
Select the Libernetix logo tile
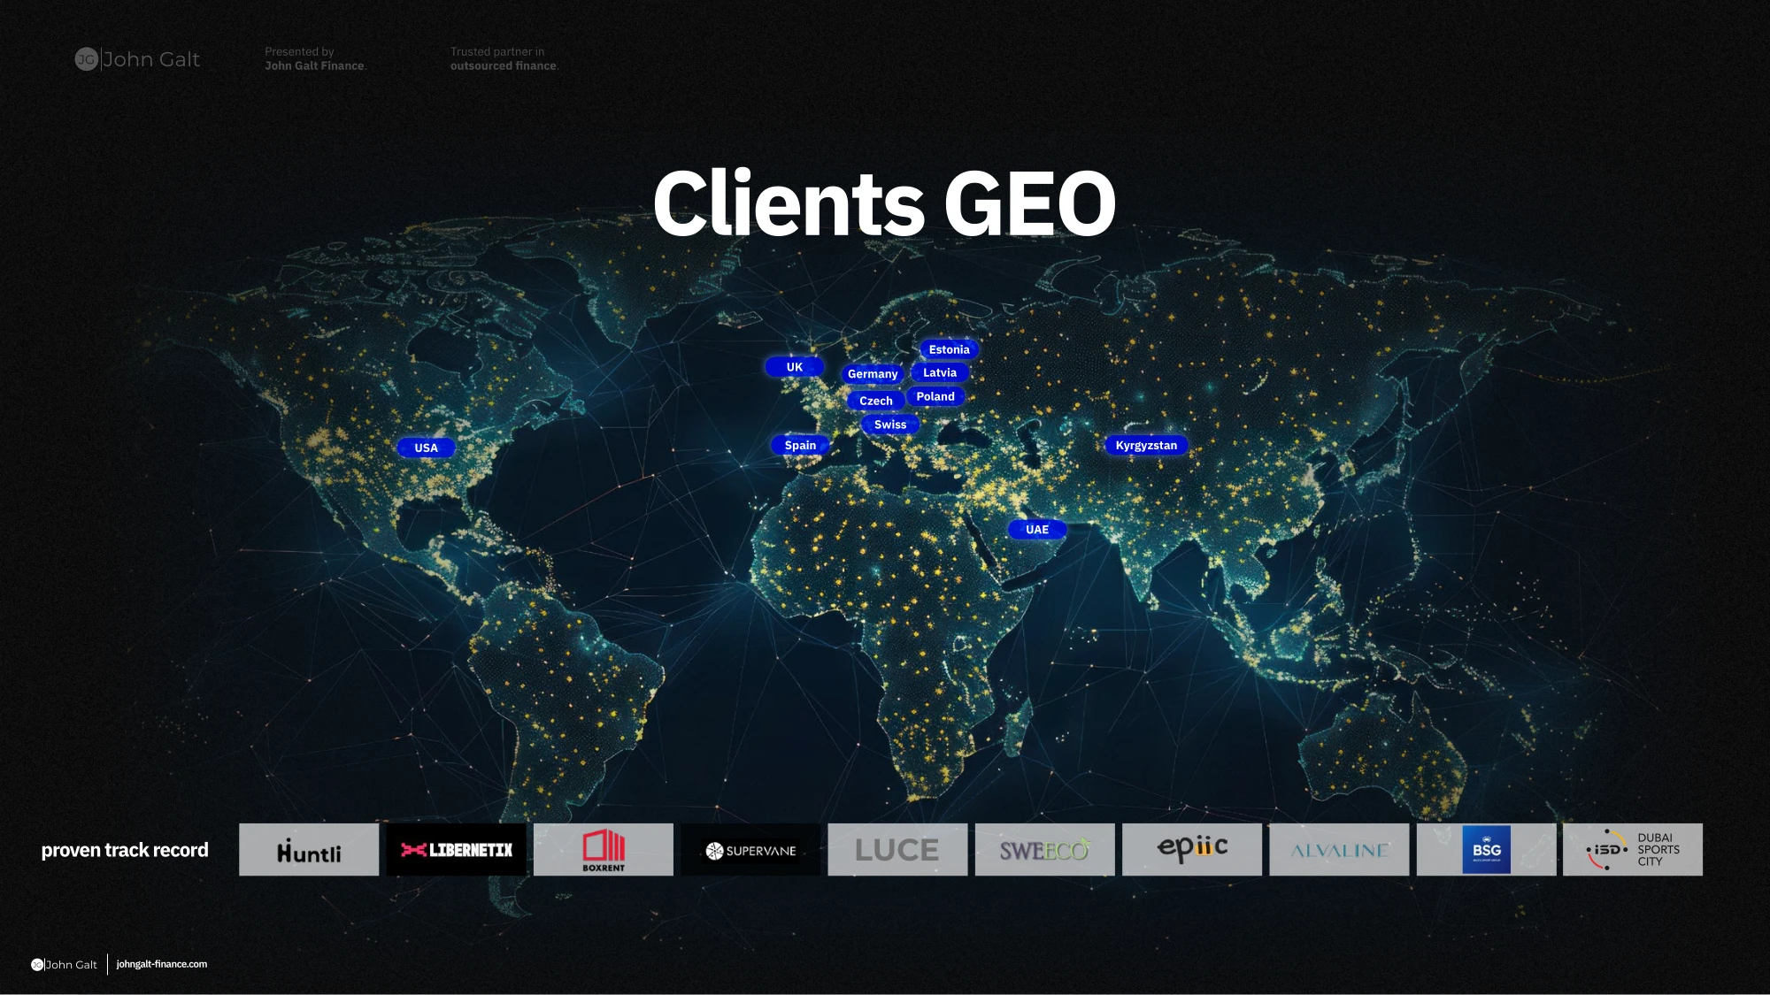pos(457,850)
